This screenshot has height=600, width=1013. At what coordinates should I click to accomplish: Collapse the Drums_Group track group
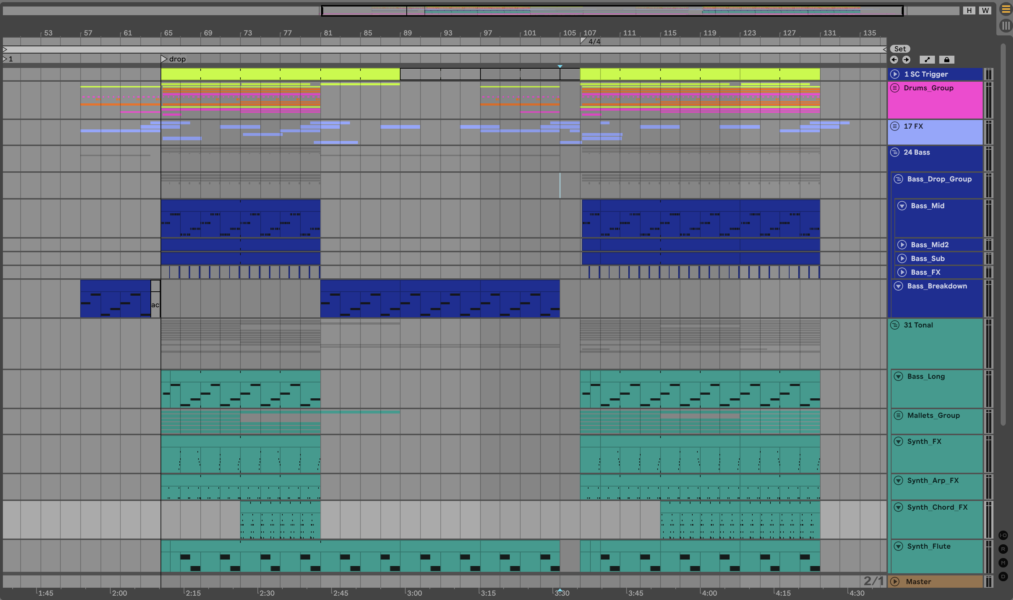pos(895,88)
